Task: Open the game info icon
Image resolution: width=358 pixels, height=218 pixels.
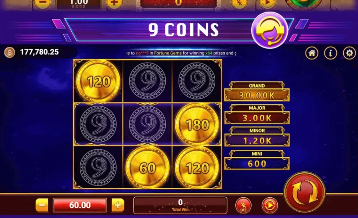Action: (330, 53)
